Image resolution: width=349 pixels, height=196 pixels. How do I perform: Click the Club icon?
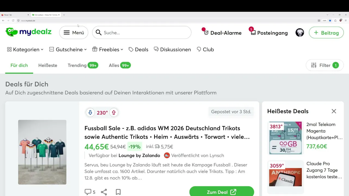(x=199, y=49)
